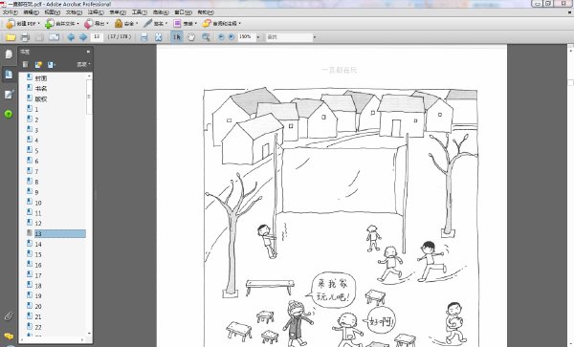
Task: Open the Comments panel speech bubble icon
Action: coord(9,336)
